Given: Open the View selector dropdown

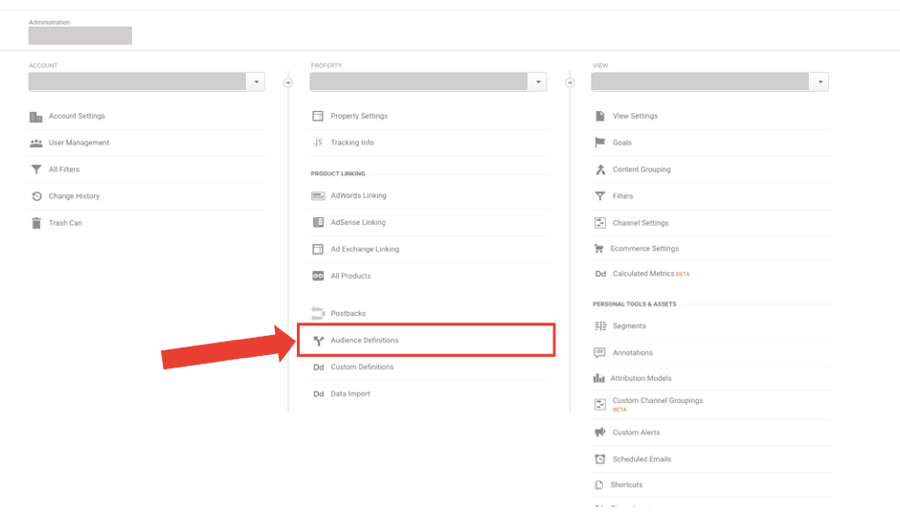Looking at the screenshot, I should (x=820, y=82).
